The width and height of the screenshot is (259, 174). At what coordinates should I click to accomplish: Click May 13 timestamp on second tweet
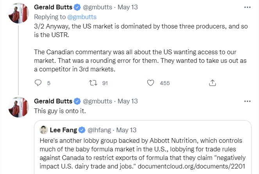(x=128, y=101)
